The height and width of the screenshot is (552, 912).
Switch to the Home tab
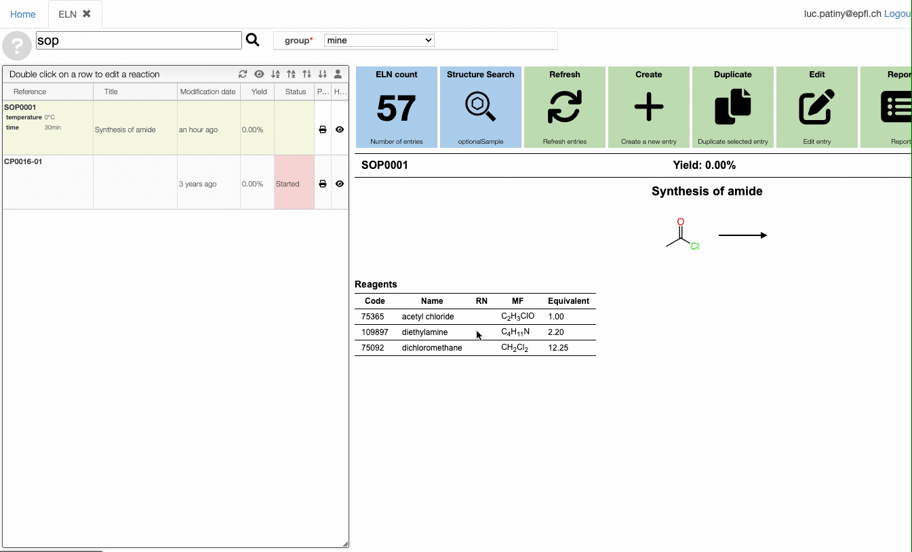coord(23,14)
